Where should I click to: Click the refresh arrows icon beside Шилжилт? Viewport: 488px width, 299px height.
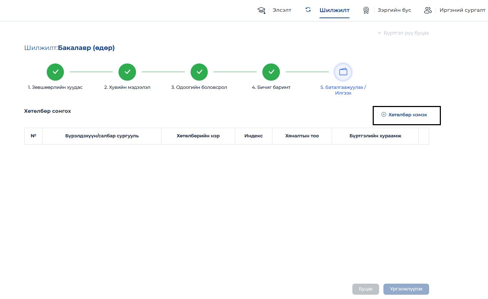[308, 10]
